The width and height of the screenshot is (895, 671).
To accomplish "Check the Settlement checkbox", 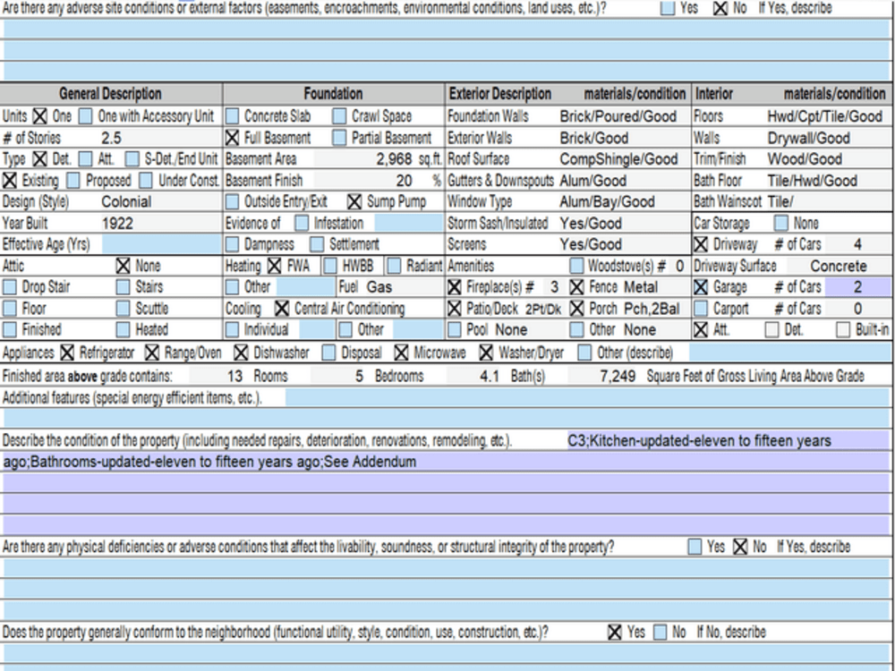I will [317, 244].
